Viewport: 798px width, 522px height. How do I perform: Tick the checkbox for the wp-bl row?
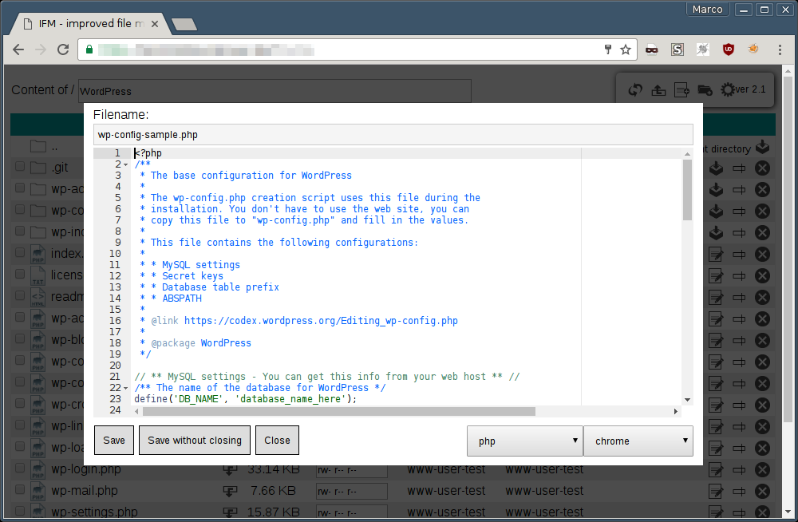20,338
